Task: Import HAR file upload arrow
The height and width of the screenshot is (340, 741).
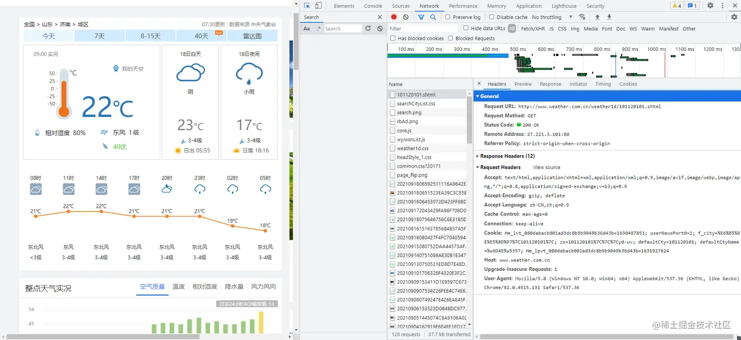Action: pos(597,17)
